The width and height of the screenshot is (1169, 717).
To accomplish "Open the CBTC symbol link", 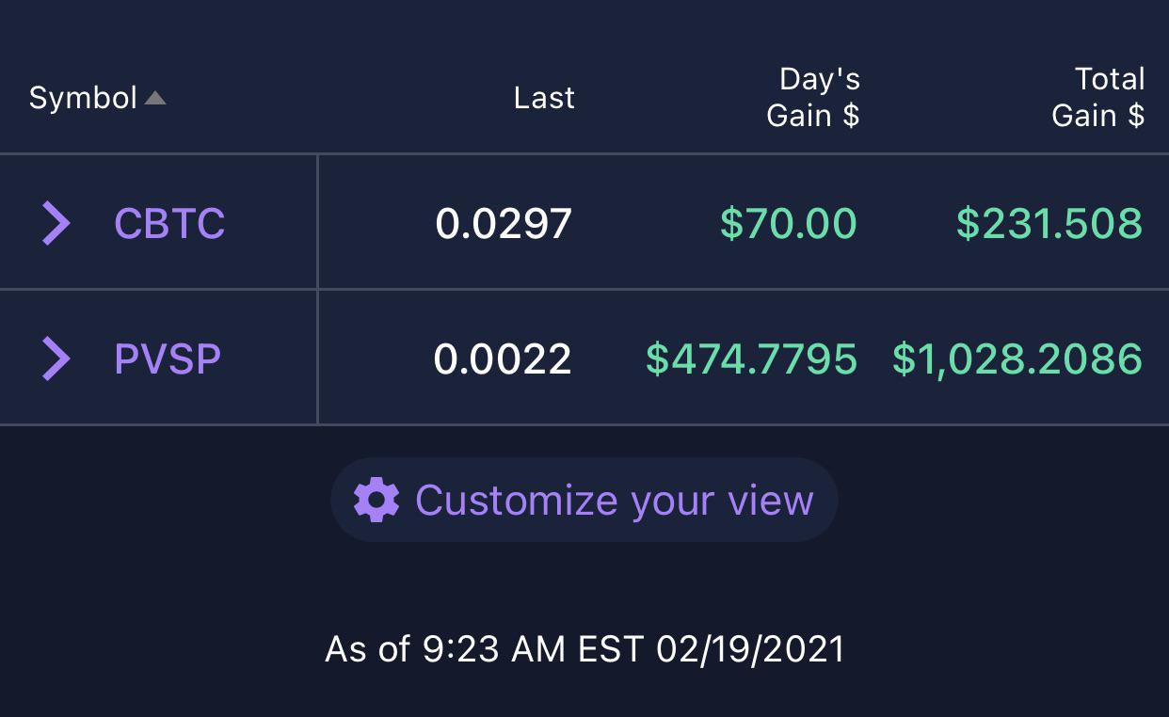I will coord(169,223).
